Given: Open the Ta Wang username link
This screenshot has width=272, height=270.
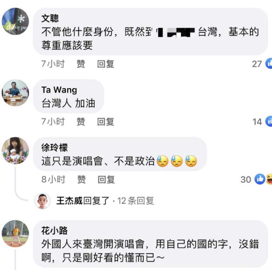Looking at the screenshot, I should 59,90.
